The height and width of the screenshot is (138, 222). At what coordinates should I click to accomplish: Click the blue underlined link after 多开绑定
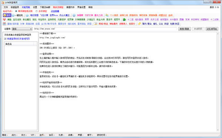tap(55, 11)
